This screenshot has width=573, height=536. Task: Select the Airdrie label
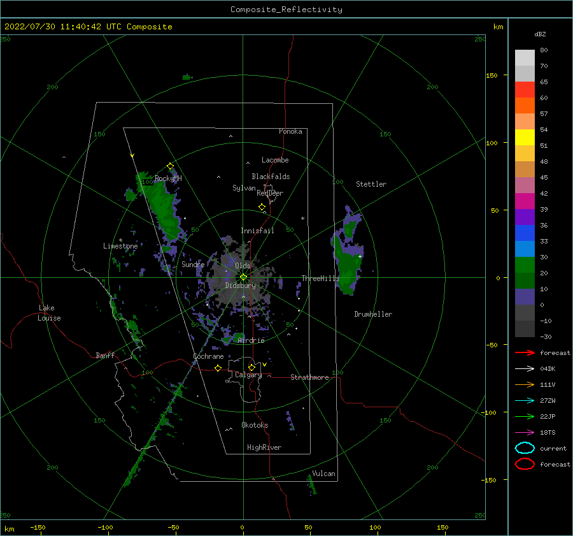[251, 340]
